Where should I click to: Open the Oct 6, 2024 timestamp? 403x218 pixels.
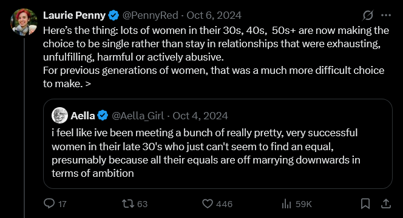pos(214,15)
